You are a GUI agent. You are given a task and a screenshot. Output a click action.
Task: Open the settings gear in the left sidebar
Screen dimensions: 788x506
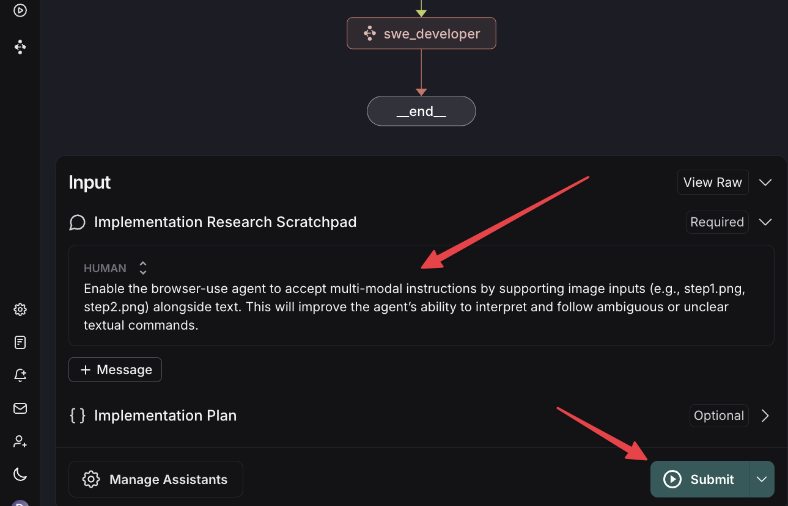coord(20,309)
